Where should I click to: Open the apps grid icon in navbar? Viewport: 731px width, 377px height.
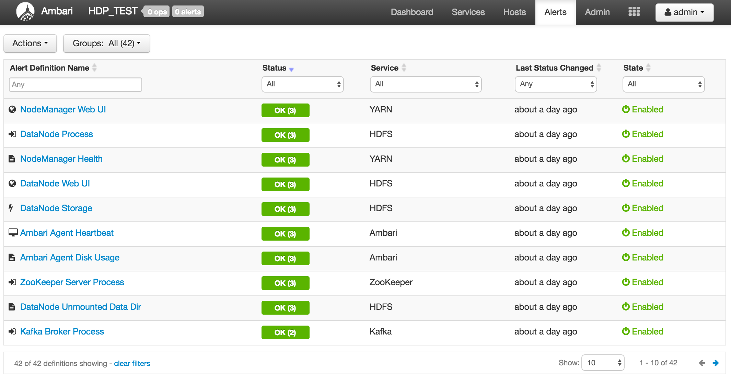(x=634, y=11)
